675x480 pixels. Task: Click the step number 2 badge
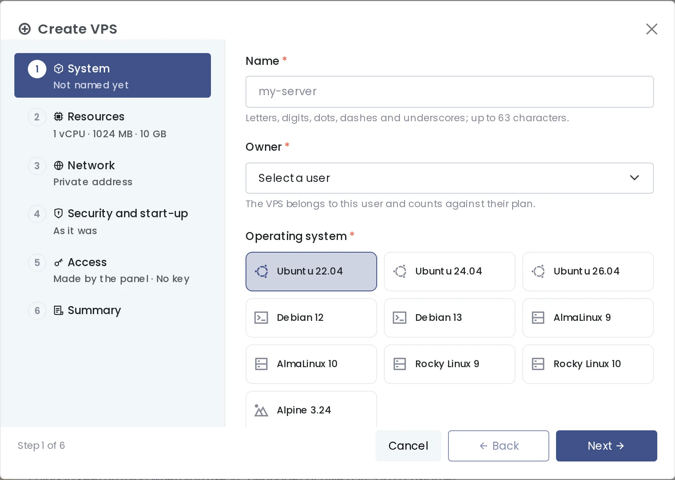point(37,117)
